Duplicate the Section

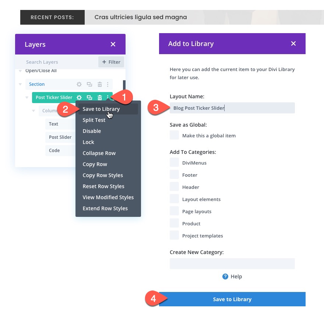pyautogui.click(x=89, y=84)
